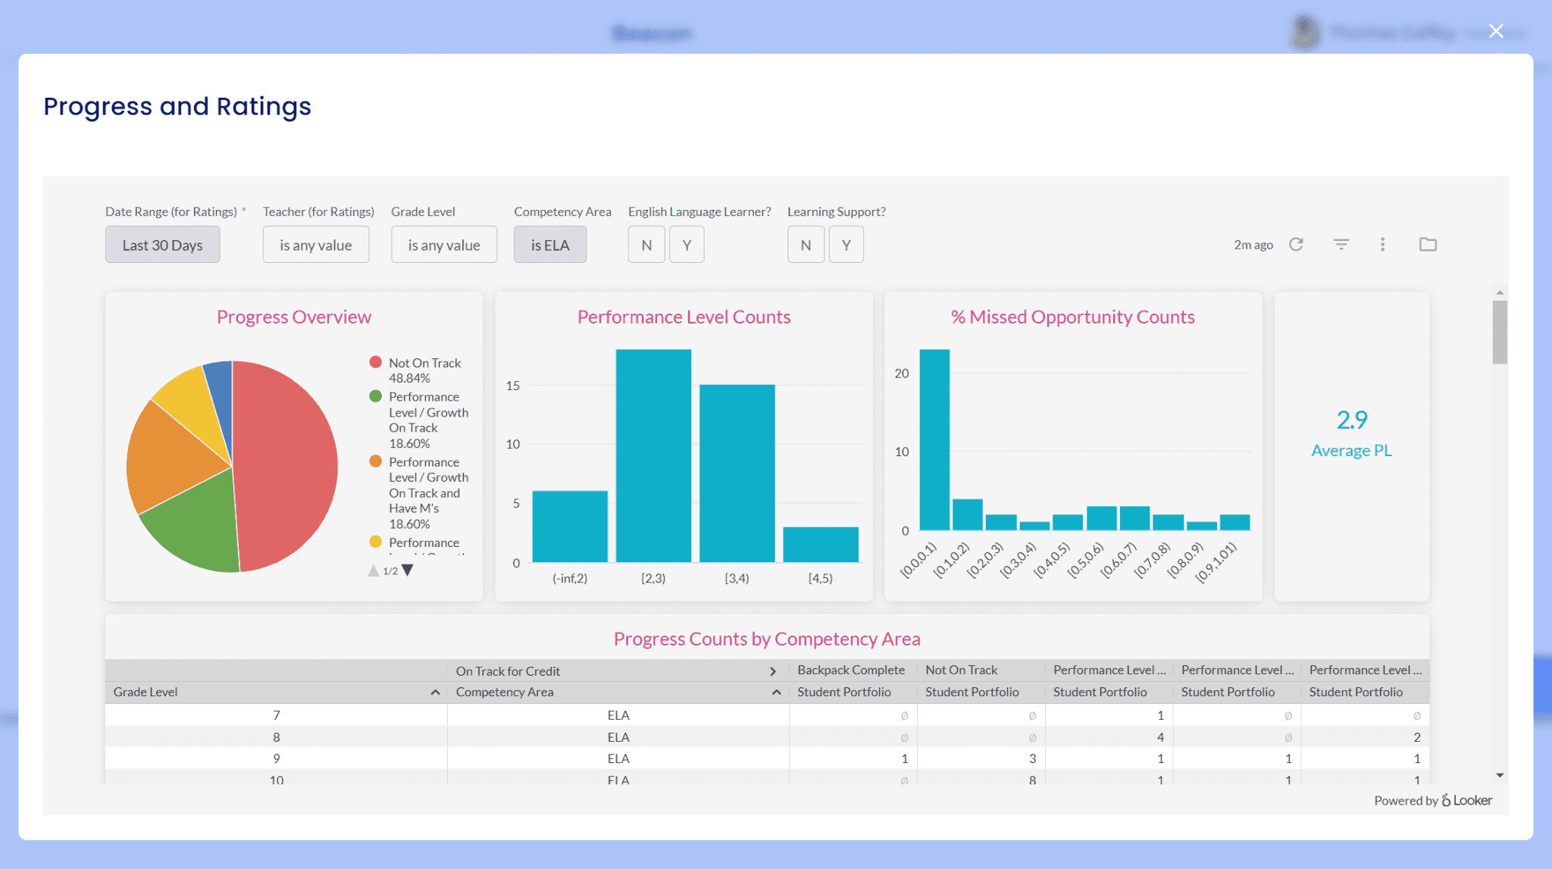The width and height of the screenshot is (1552, 869).
Task: Sort by Competency Area column header
Action: pyautogui.click(x=505, y=692)
